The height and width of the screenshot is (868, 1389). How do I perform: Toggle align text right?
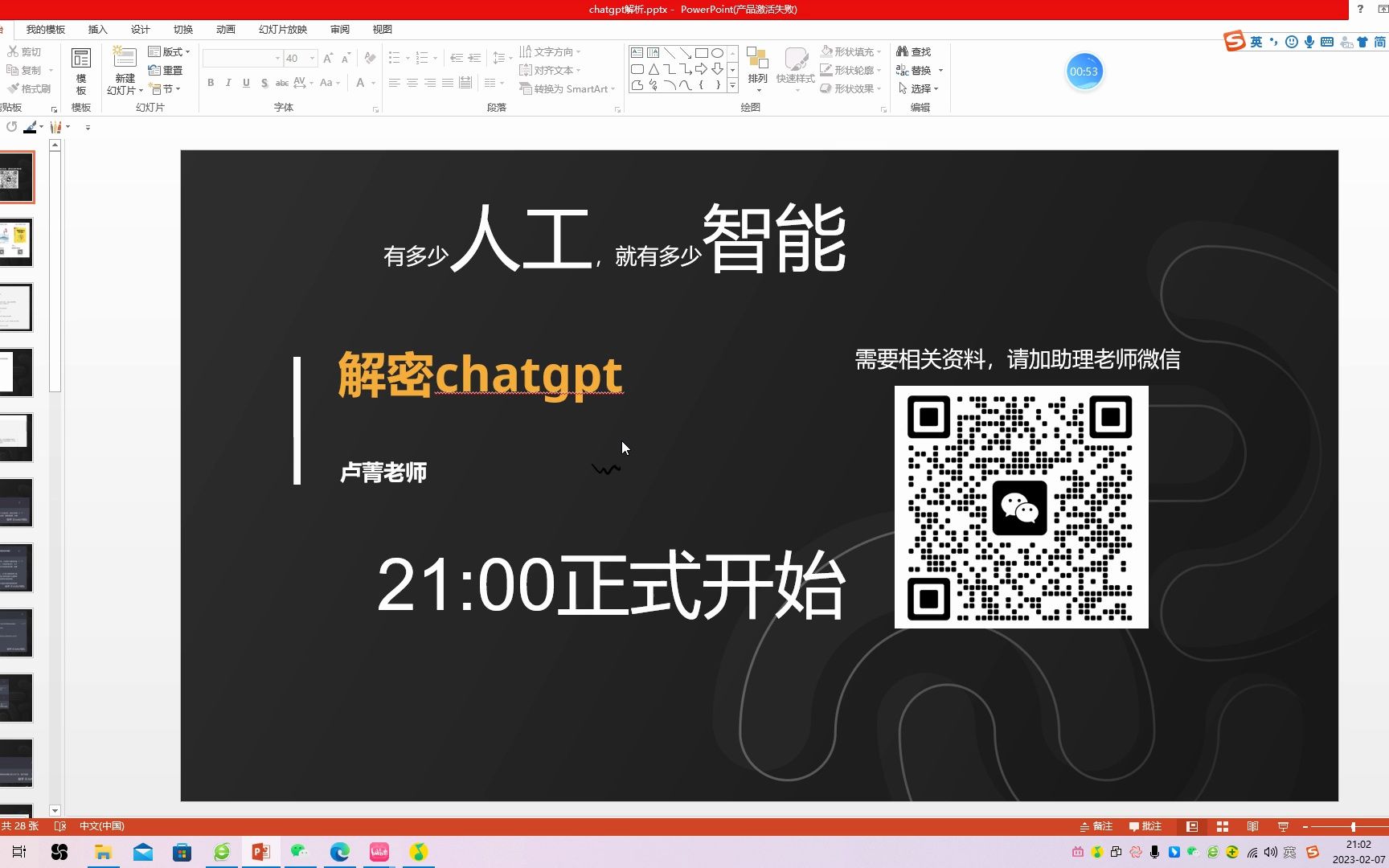[x=430, y=83]
